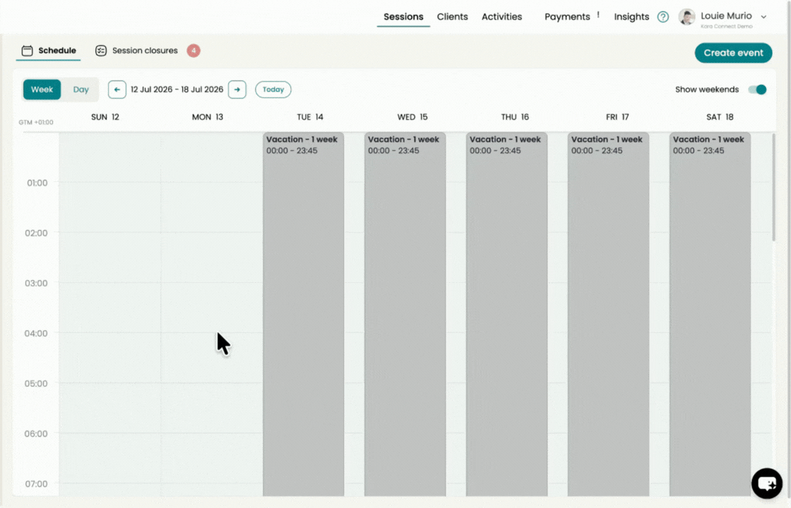The image size is (791, 508).
Task: Click the 07:00 time label
Action: 36,484
